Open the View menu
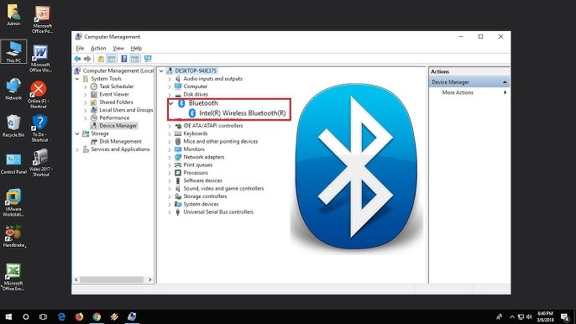576x324 pixels. tap(118, 48)
